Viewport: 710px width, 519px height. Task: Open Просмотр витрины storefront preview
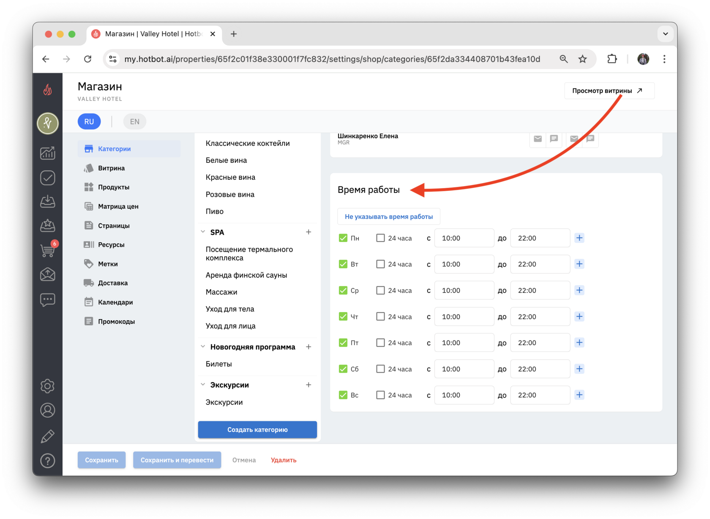click(x=609, y=91)
